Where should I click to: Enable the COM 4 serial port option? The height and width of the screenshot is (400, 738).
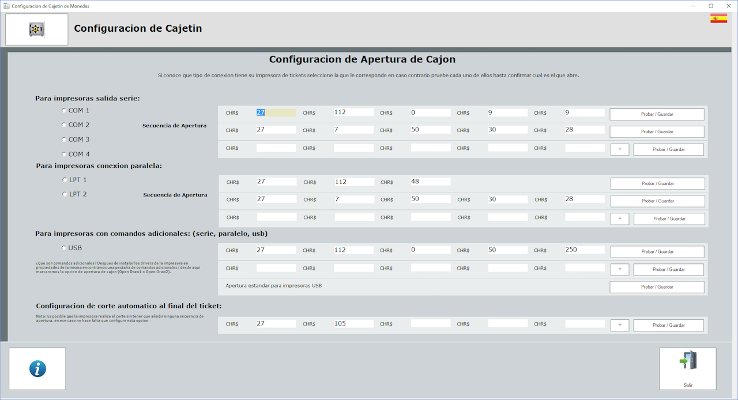(64, 154)
